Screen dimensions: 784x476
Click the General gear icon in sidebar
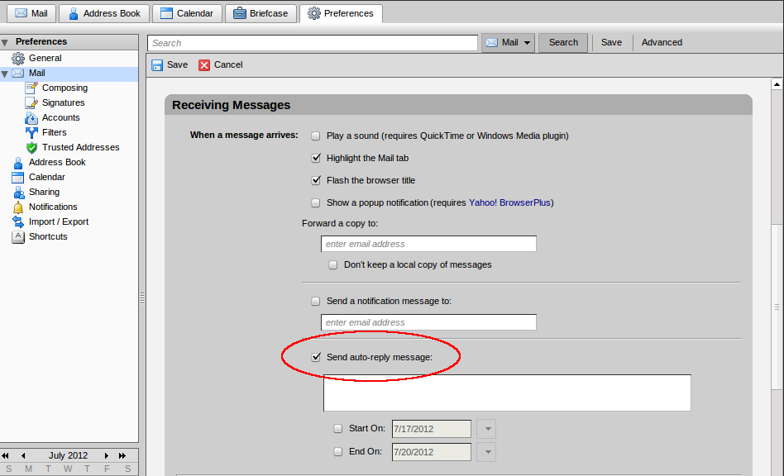click(x=18, y=59)
